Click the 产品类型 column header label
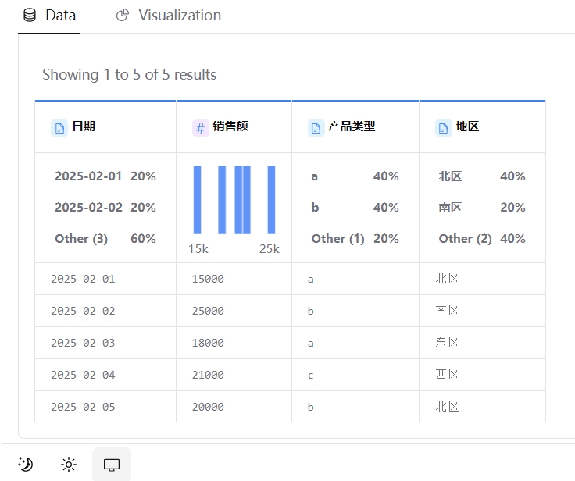 coord(352,126)
